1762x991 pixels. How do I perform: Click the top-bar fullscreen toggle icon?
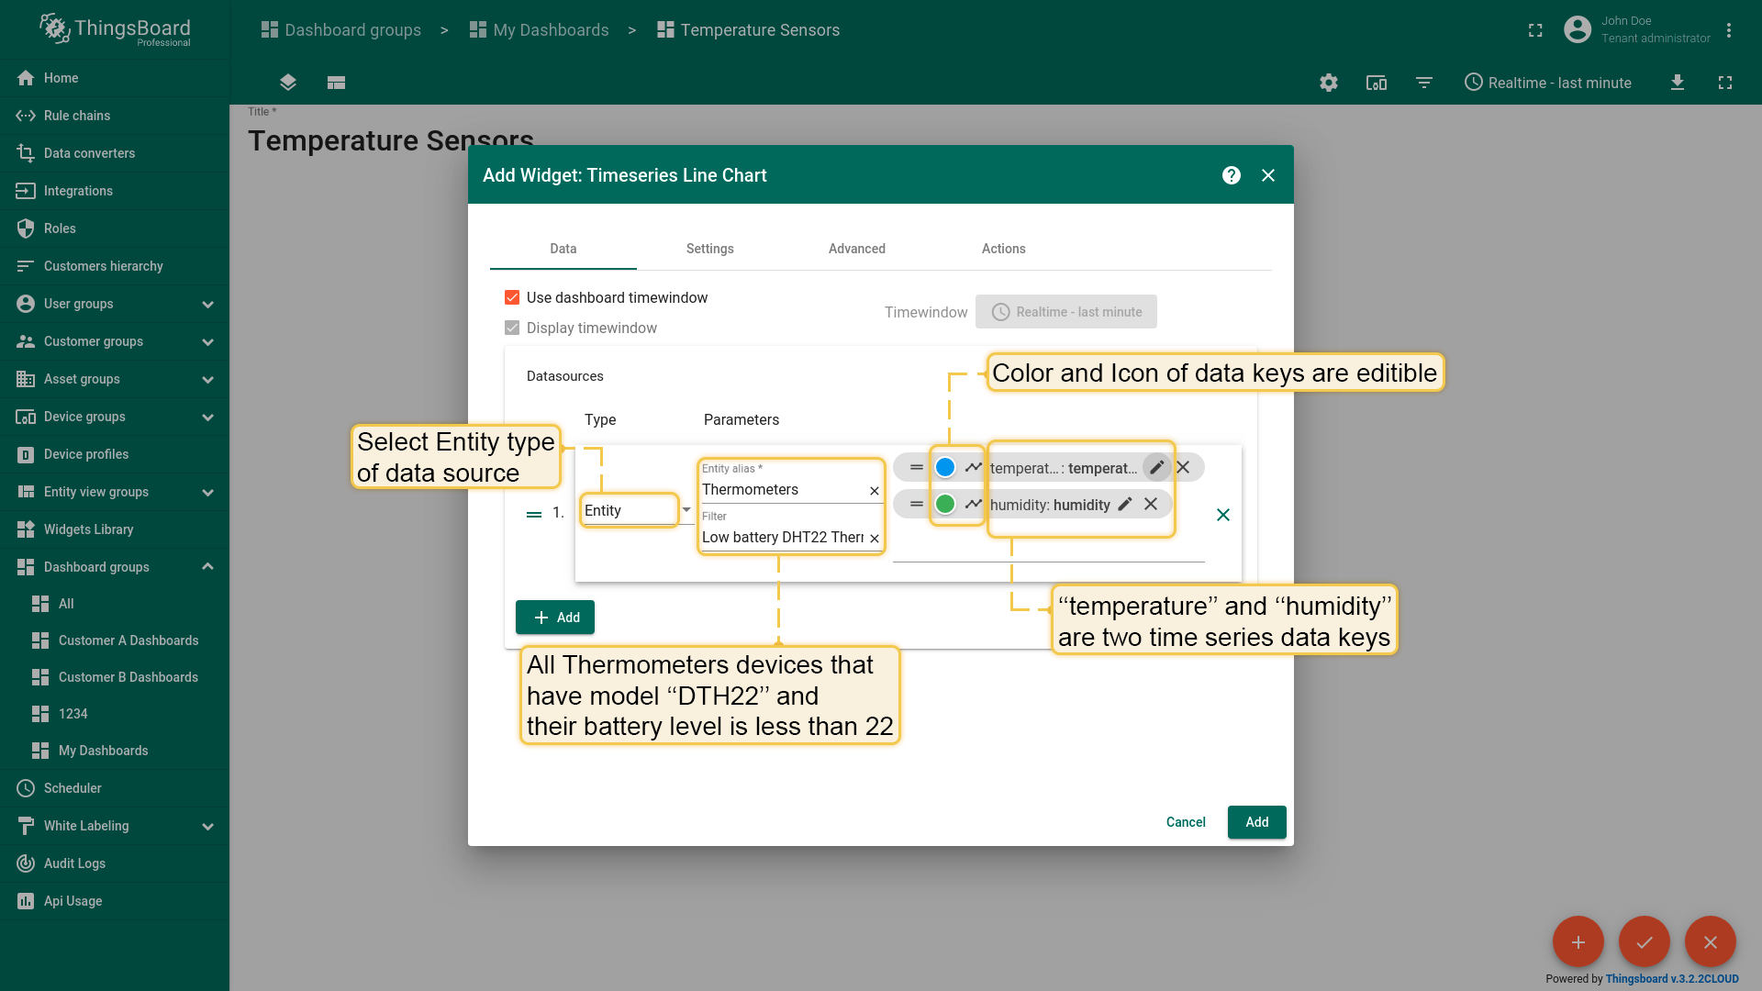[x=1535, y=30]
